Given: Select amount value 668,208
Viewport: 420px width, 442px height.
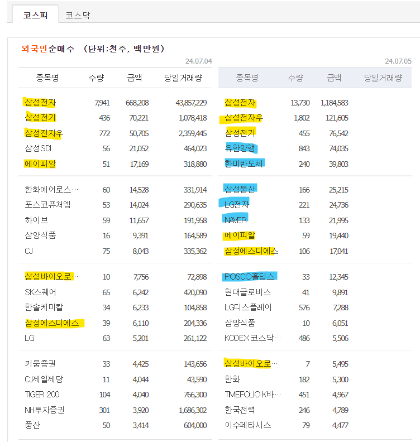Looking at the screenshot, I should pyautogui.click(x=137, y=103).
